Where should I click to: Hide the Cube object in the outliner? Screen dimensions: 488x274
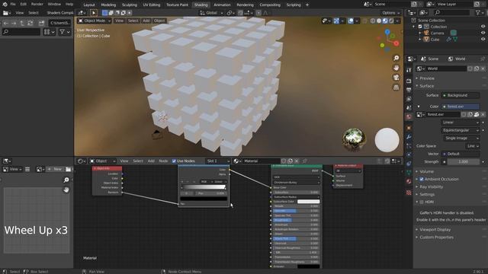coord(483,40)
